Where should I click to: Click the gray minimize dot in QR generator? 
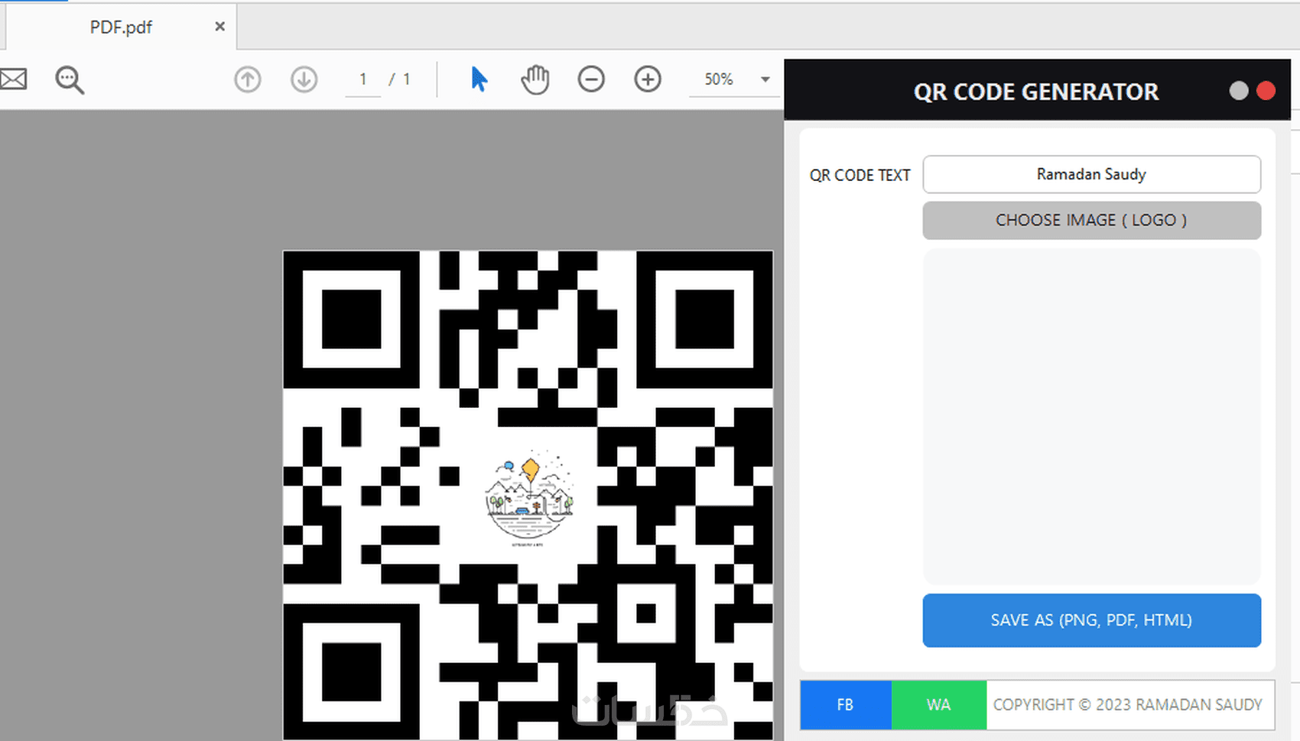click(1239, 91)
